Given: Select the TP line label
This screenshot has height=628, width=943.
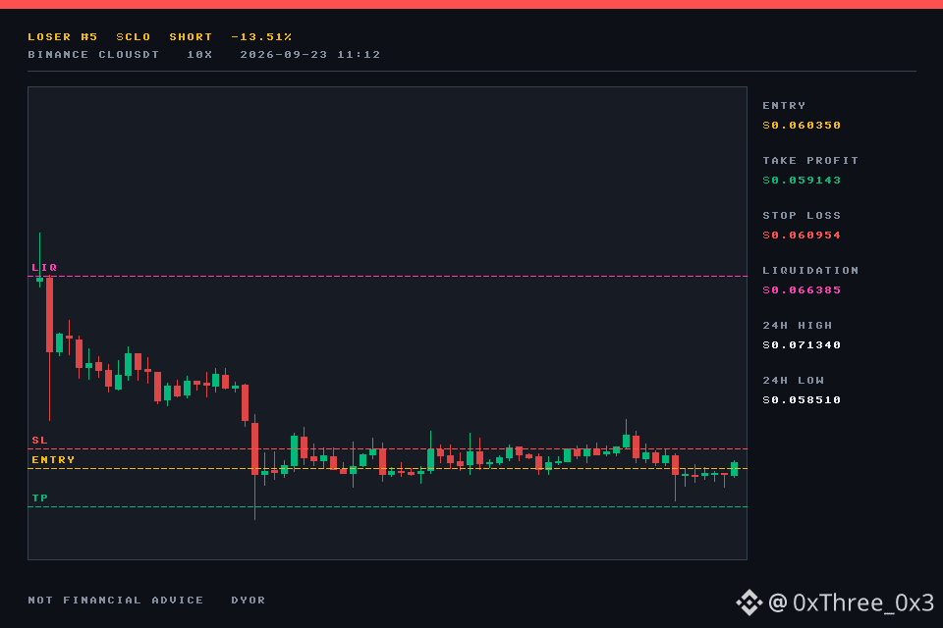Looking at the screenshot, I should (x=39, y=498).
